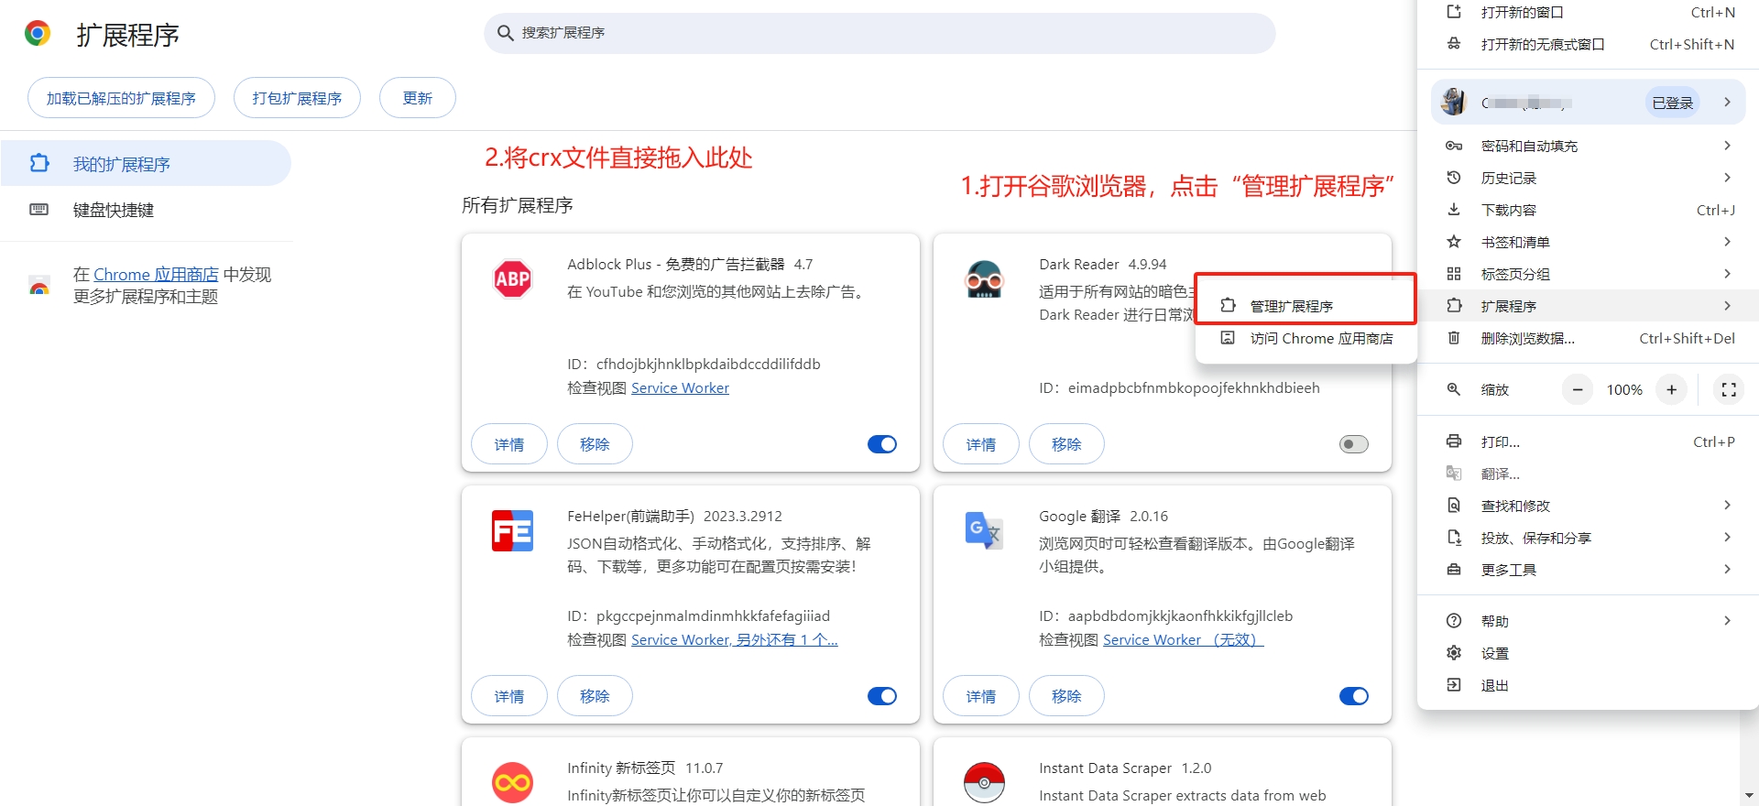Click the Infinity new tab extension icon
This screenshot has height=806, width=1759.
[x=512, y=783]
